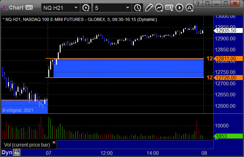This screenshot has width=244, height=157.
Task: Click the 12600.00 price axis label
Action: [225, 106]
